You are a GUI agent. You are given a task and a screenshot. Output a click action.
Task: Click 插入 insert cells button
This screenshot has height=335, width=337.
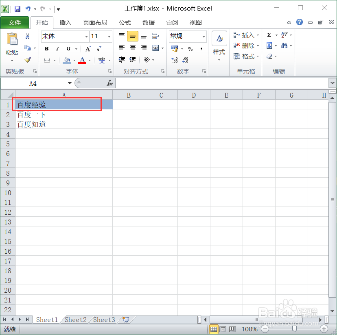tap(246, 35)
